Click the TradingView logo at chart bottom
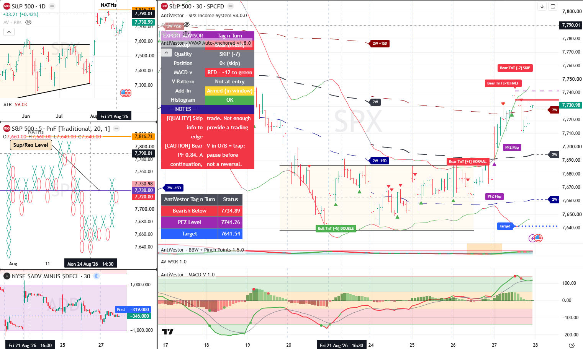583x349 pixels. (167, 331)
